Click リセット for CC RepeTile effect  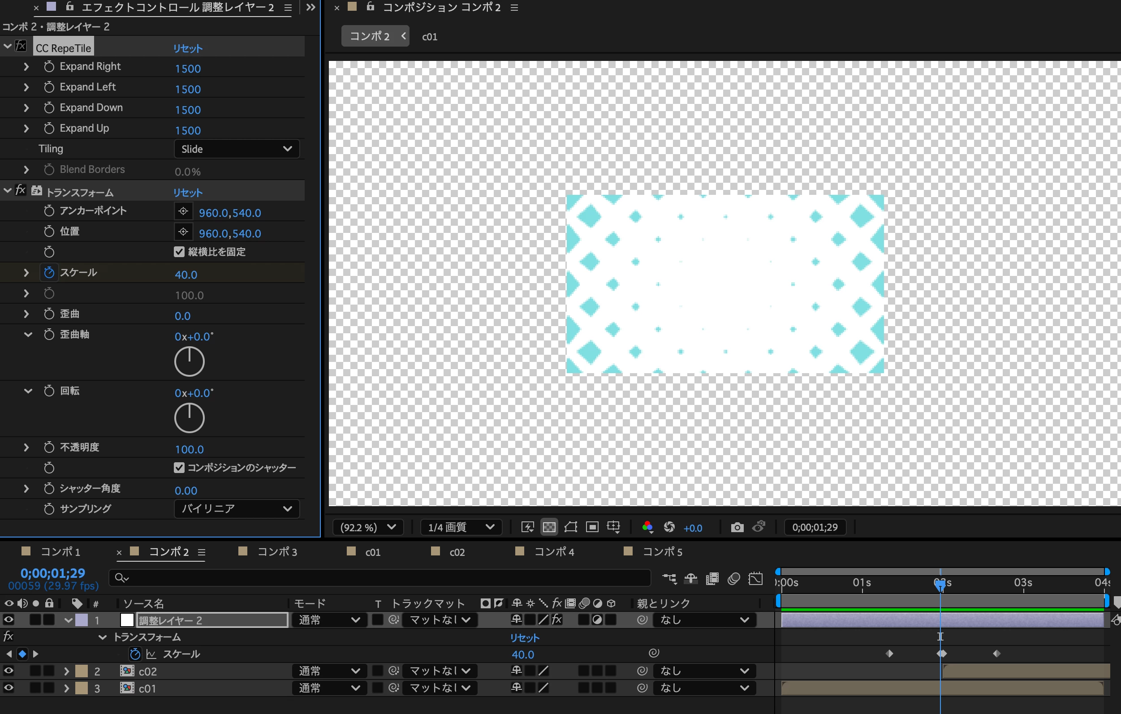pyautogui.click(x=188, y=48)
